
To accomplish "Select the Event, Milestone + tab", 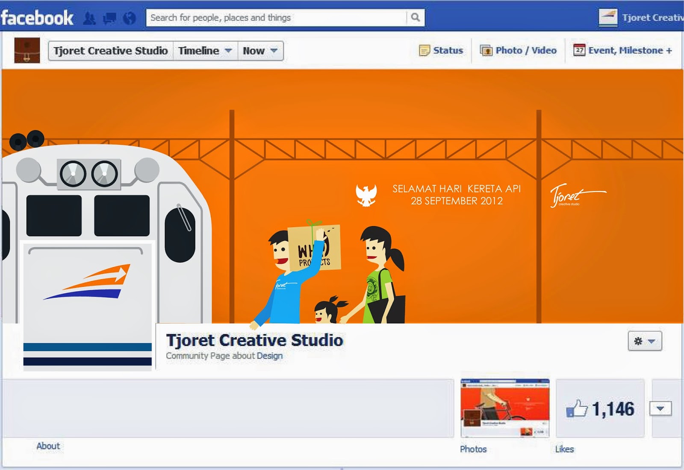I will tap(623, 50).
